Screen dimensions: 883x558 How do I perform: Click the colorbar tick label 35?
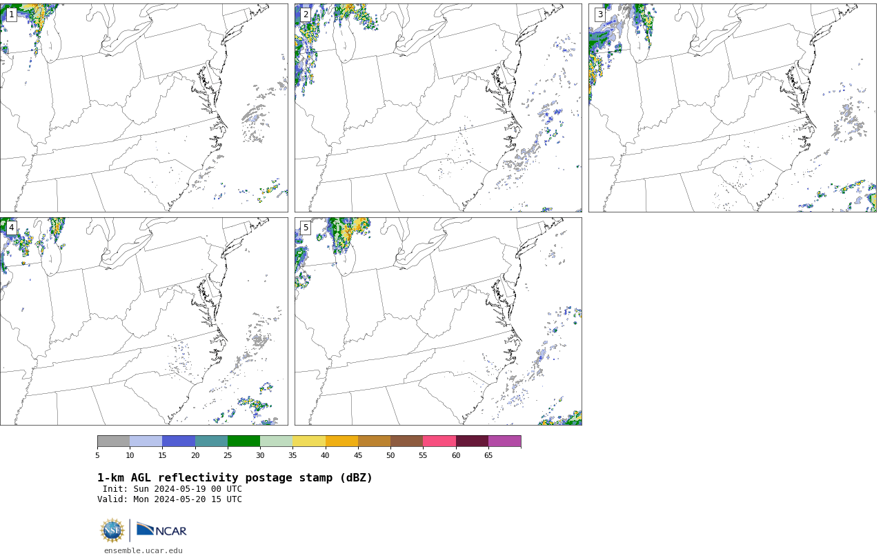tap(292, 455)
